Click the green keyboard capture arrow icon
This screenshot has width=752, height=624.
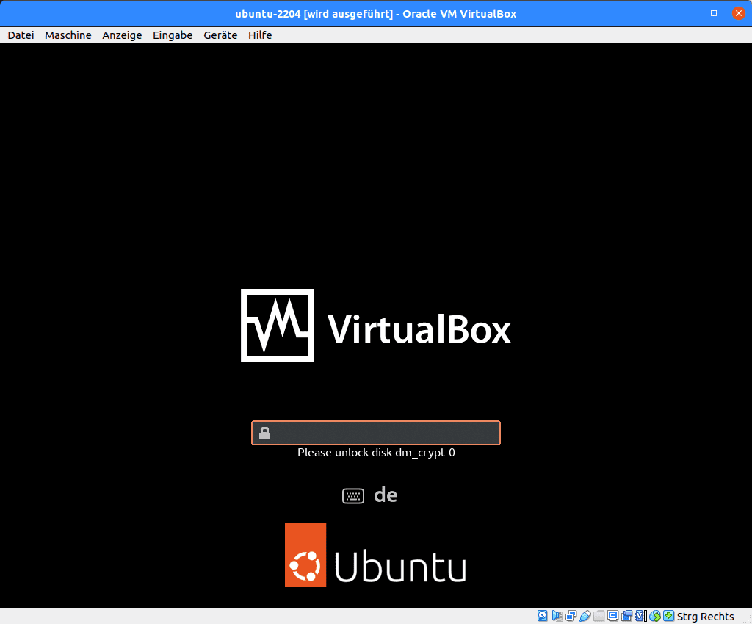(668, 616)
